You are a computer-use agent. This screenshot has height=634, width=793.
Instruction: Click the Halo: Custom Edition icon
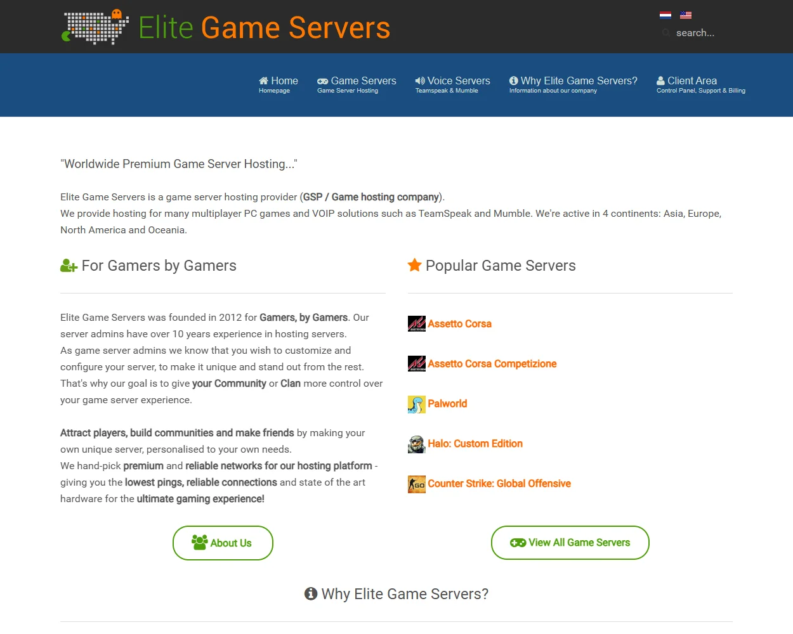pyautogui.click(x=417, y=444)
